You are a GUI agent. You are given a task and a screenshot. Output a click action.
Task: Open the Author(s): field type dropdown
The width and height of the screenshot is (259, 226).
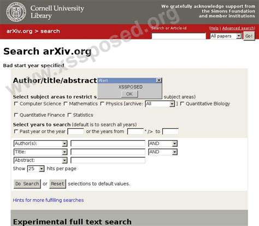point(40,144)
